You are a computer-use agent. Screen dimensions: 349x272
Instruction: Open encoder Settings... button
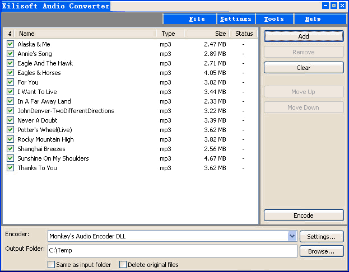[x=322, y=237]
